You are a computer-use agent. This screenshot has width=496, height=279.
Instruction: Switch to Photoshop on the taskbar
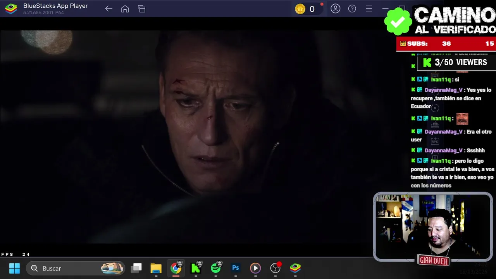pos(236,268)
